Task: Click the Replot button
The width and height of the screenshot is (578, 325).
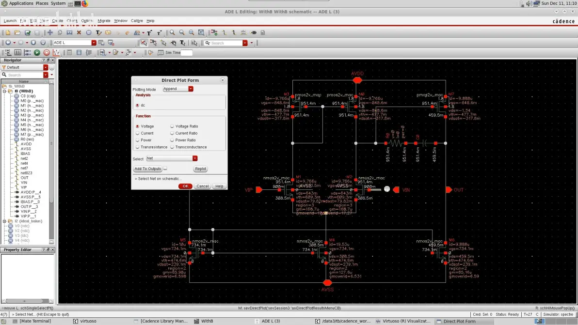Action: (x=201, y=169)
